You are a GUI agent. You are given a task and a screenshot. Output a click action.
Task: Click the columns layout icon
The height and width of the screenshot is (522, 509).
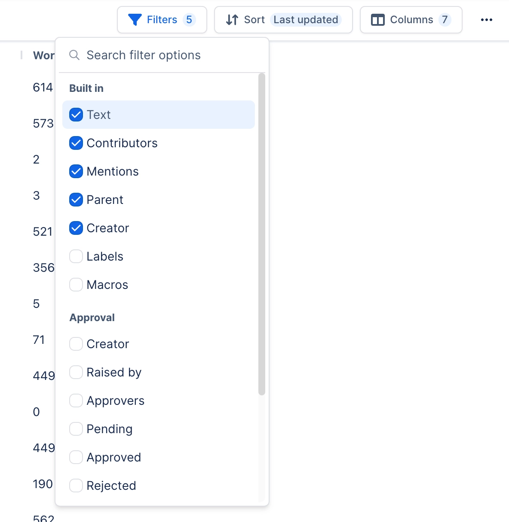click(378, 20)
